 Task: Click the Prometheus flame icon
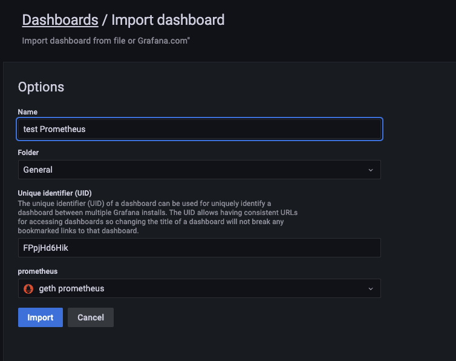28,289
